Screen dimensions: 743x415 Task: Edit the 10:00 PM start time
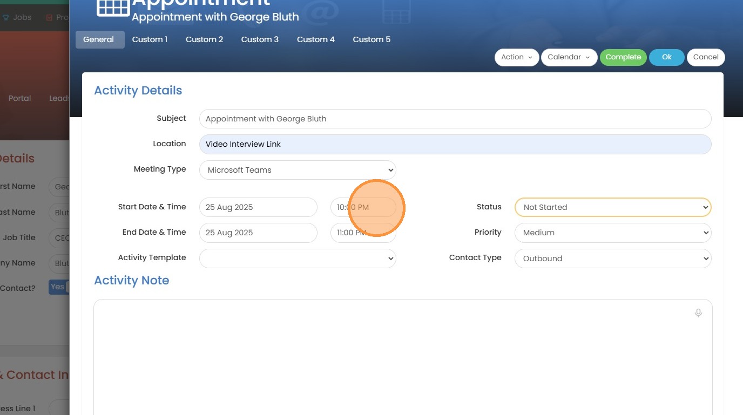tap(363, 207)
